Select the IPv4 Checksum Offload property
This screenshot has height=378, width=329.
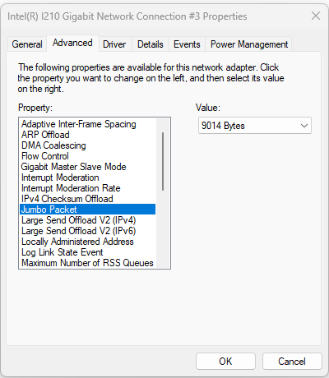click(88, 199)
